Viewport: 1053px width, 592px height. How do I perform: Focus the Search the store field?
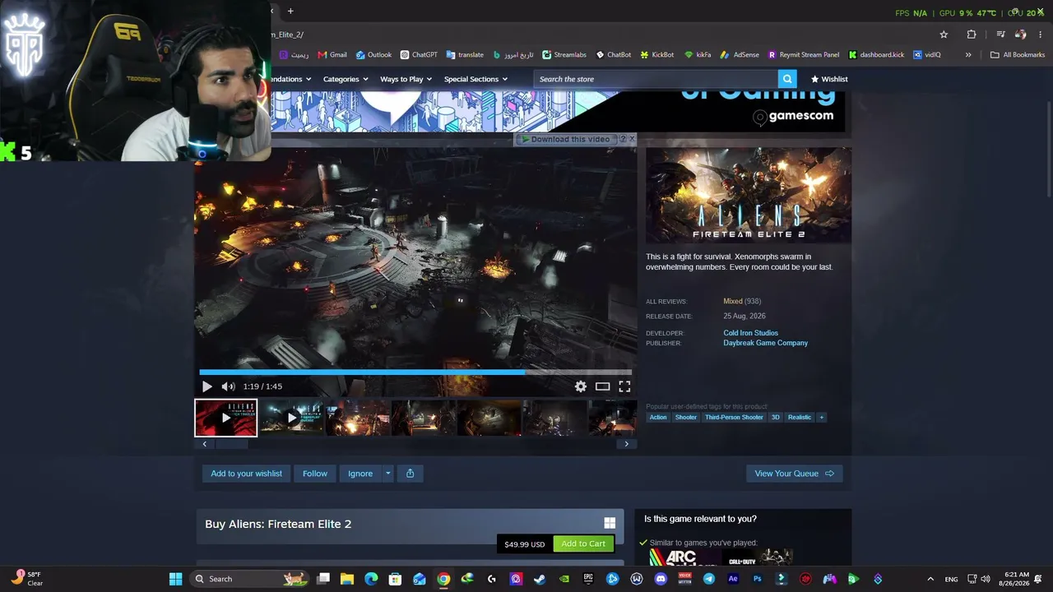pyautogui.click(x=656, y=79)
